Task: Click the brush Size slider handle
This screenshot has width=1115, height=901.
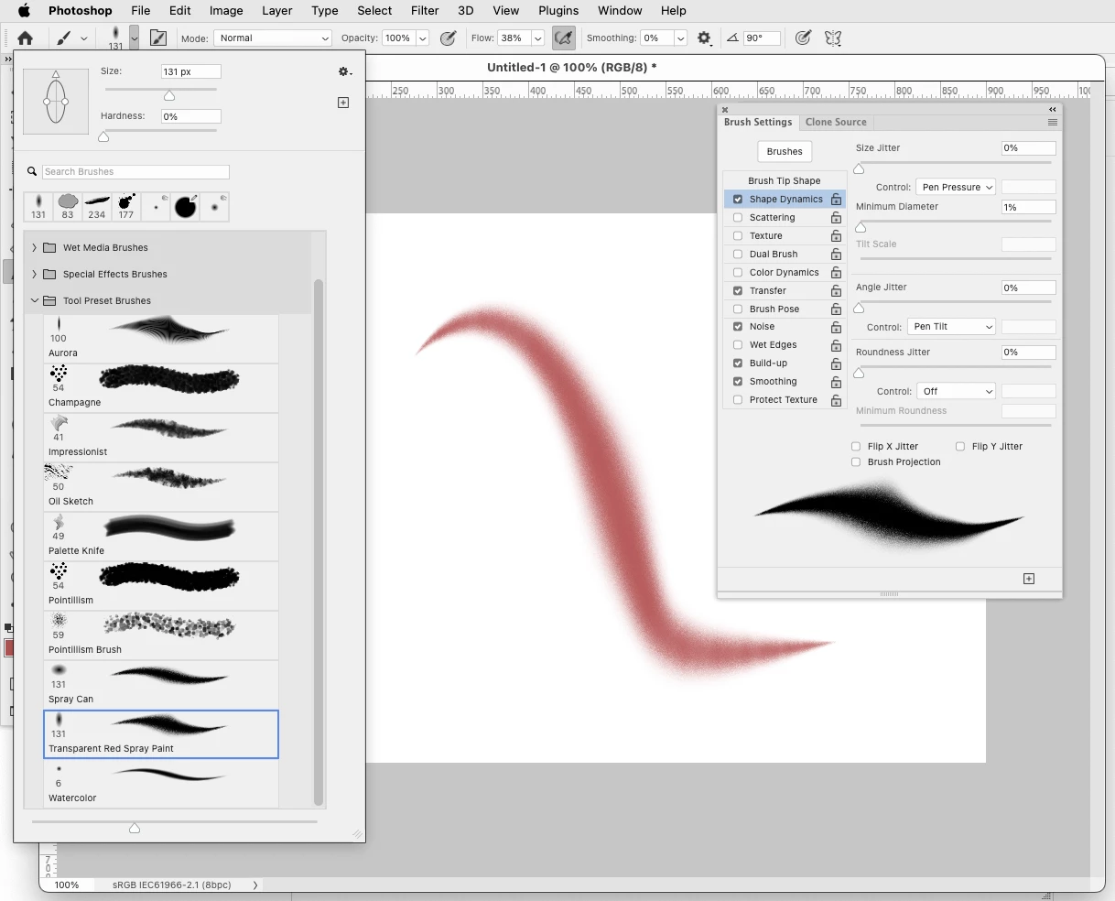Action: [169, 96]
